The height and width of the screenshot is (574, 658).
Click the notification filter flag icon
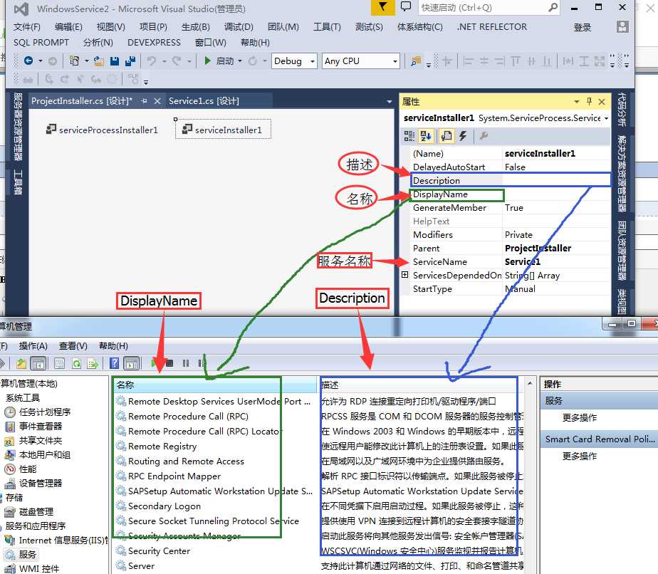pos(382,7)
